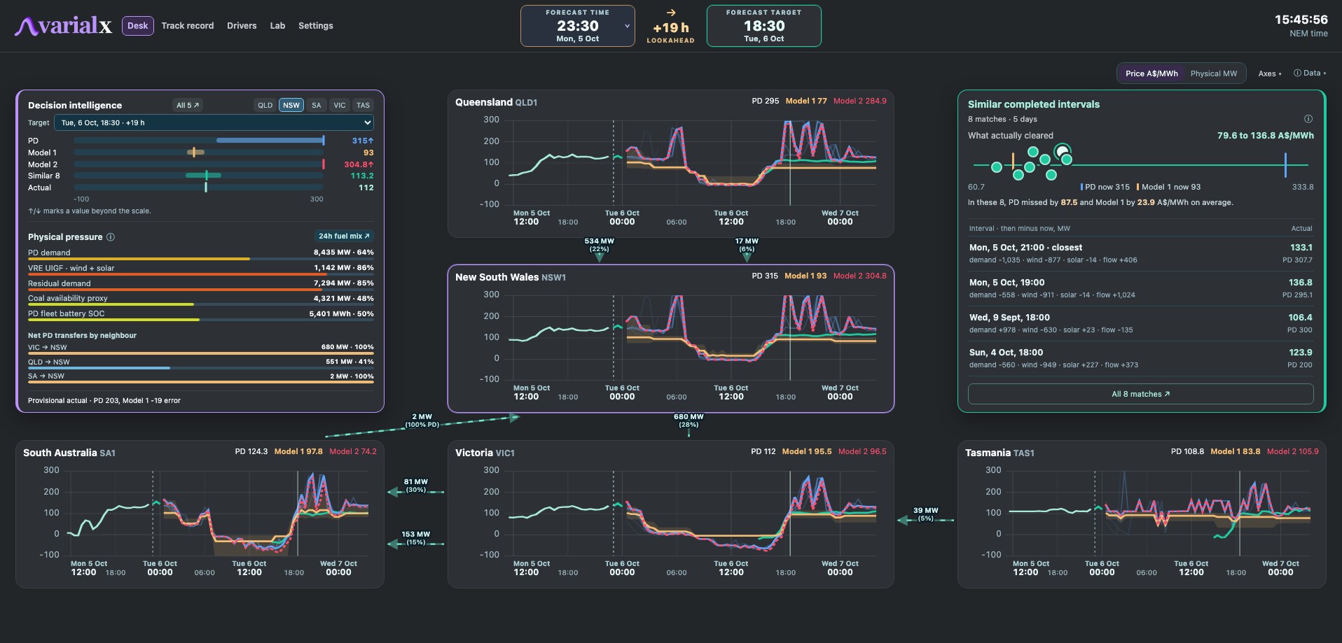This screenshot has height=643, width=1342.
Task: Switch view to Price A$/MWh
Action: click(x=1151, y=73)
